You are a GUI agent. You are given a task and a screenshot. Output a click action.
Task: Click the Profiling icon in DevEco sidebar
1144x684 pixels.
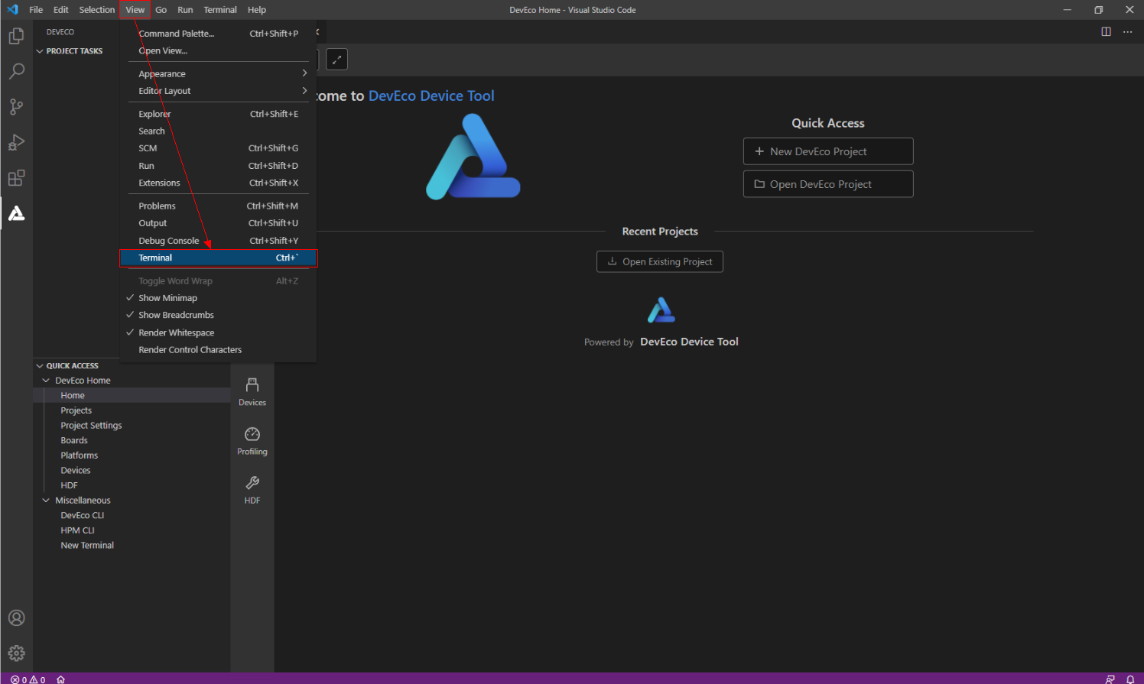(x=252, y=441)
